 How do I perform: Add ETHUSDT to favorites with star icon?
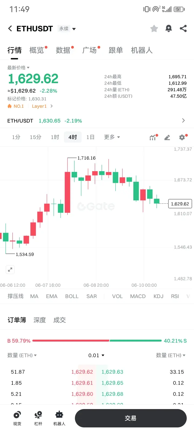click(x=154, y=28)
